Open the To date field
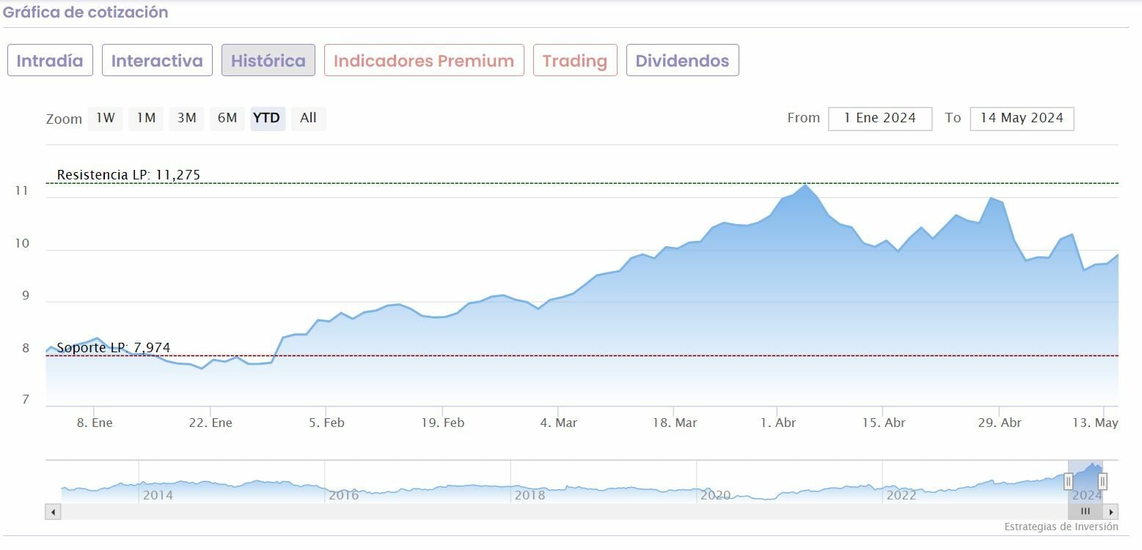Screen dimensions: 1142x550 tap(1021, 119)
